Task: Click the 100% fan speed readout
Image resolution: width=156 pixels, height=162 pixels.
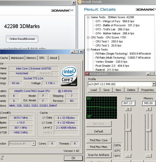Action: click(x=117, y=145)
